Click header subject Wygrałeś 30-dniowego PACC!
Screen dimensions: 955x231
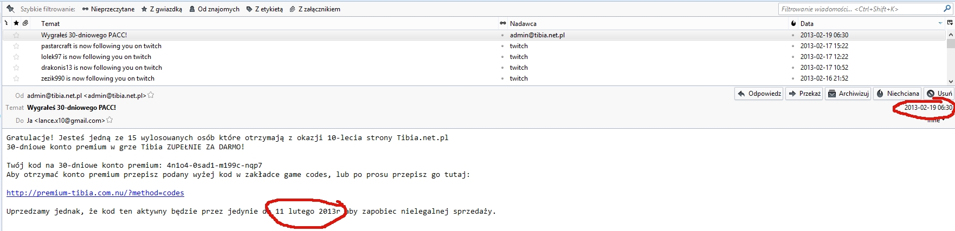[x=72, y=108]
